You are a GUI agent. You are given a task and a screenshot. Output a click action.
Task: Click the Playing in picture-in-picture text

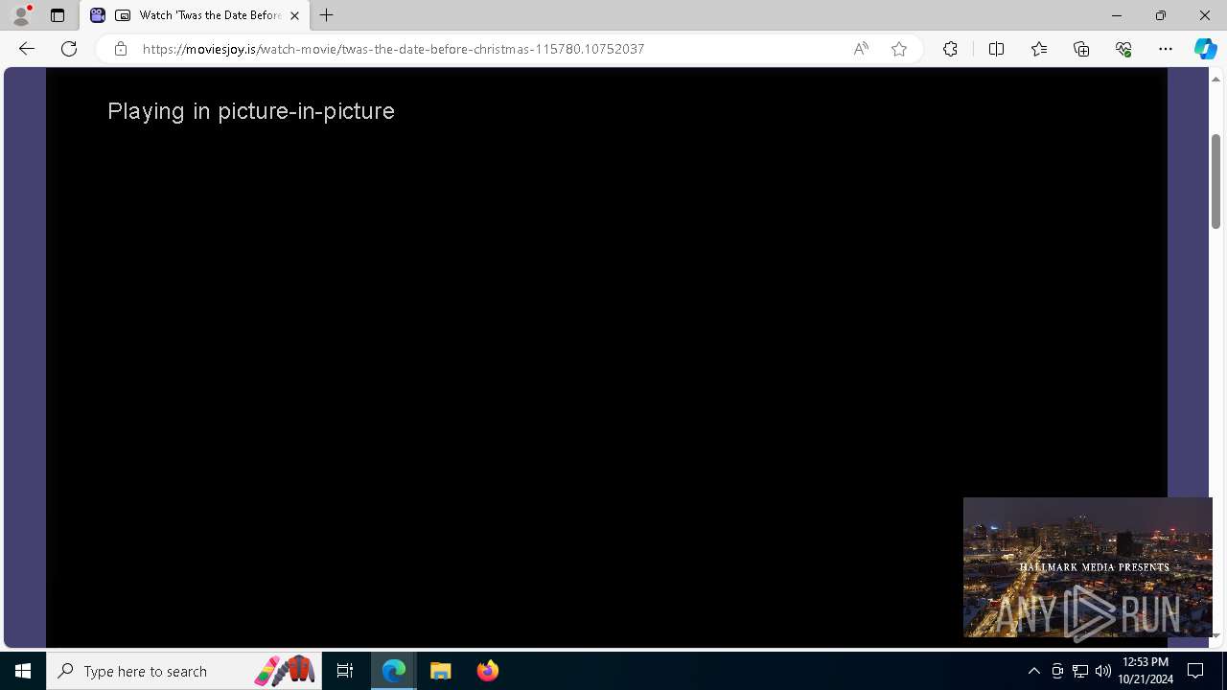pos(251,111)
